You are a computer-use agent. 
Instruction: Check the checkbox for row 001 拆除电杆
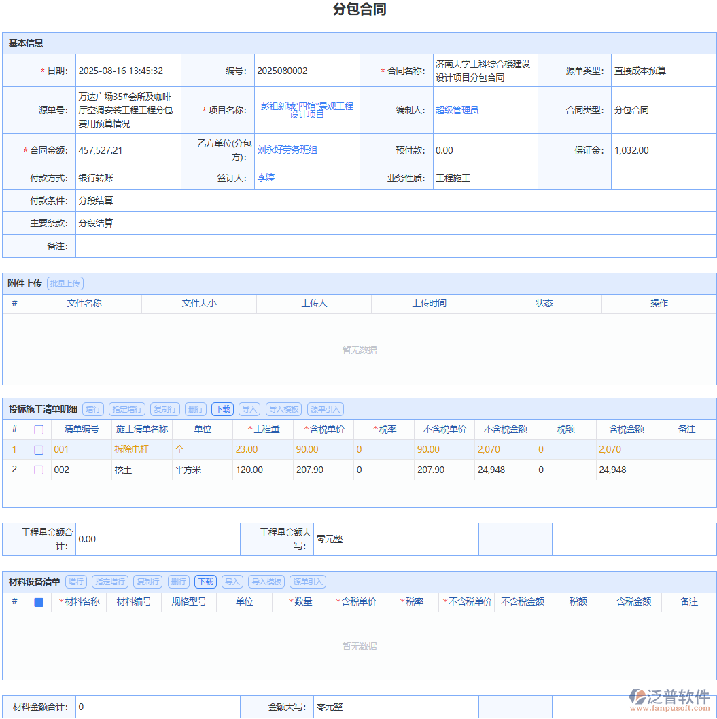(38, 449)
